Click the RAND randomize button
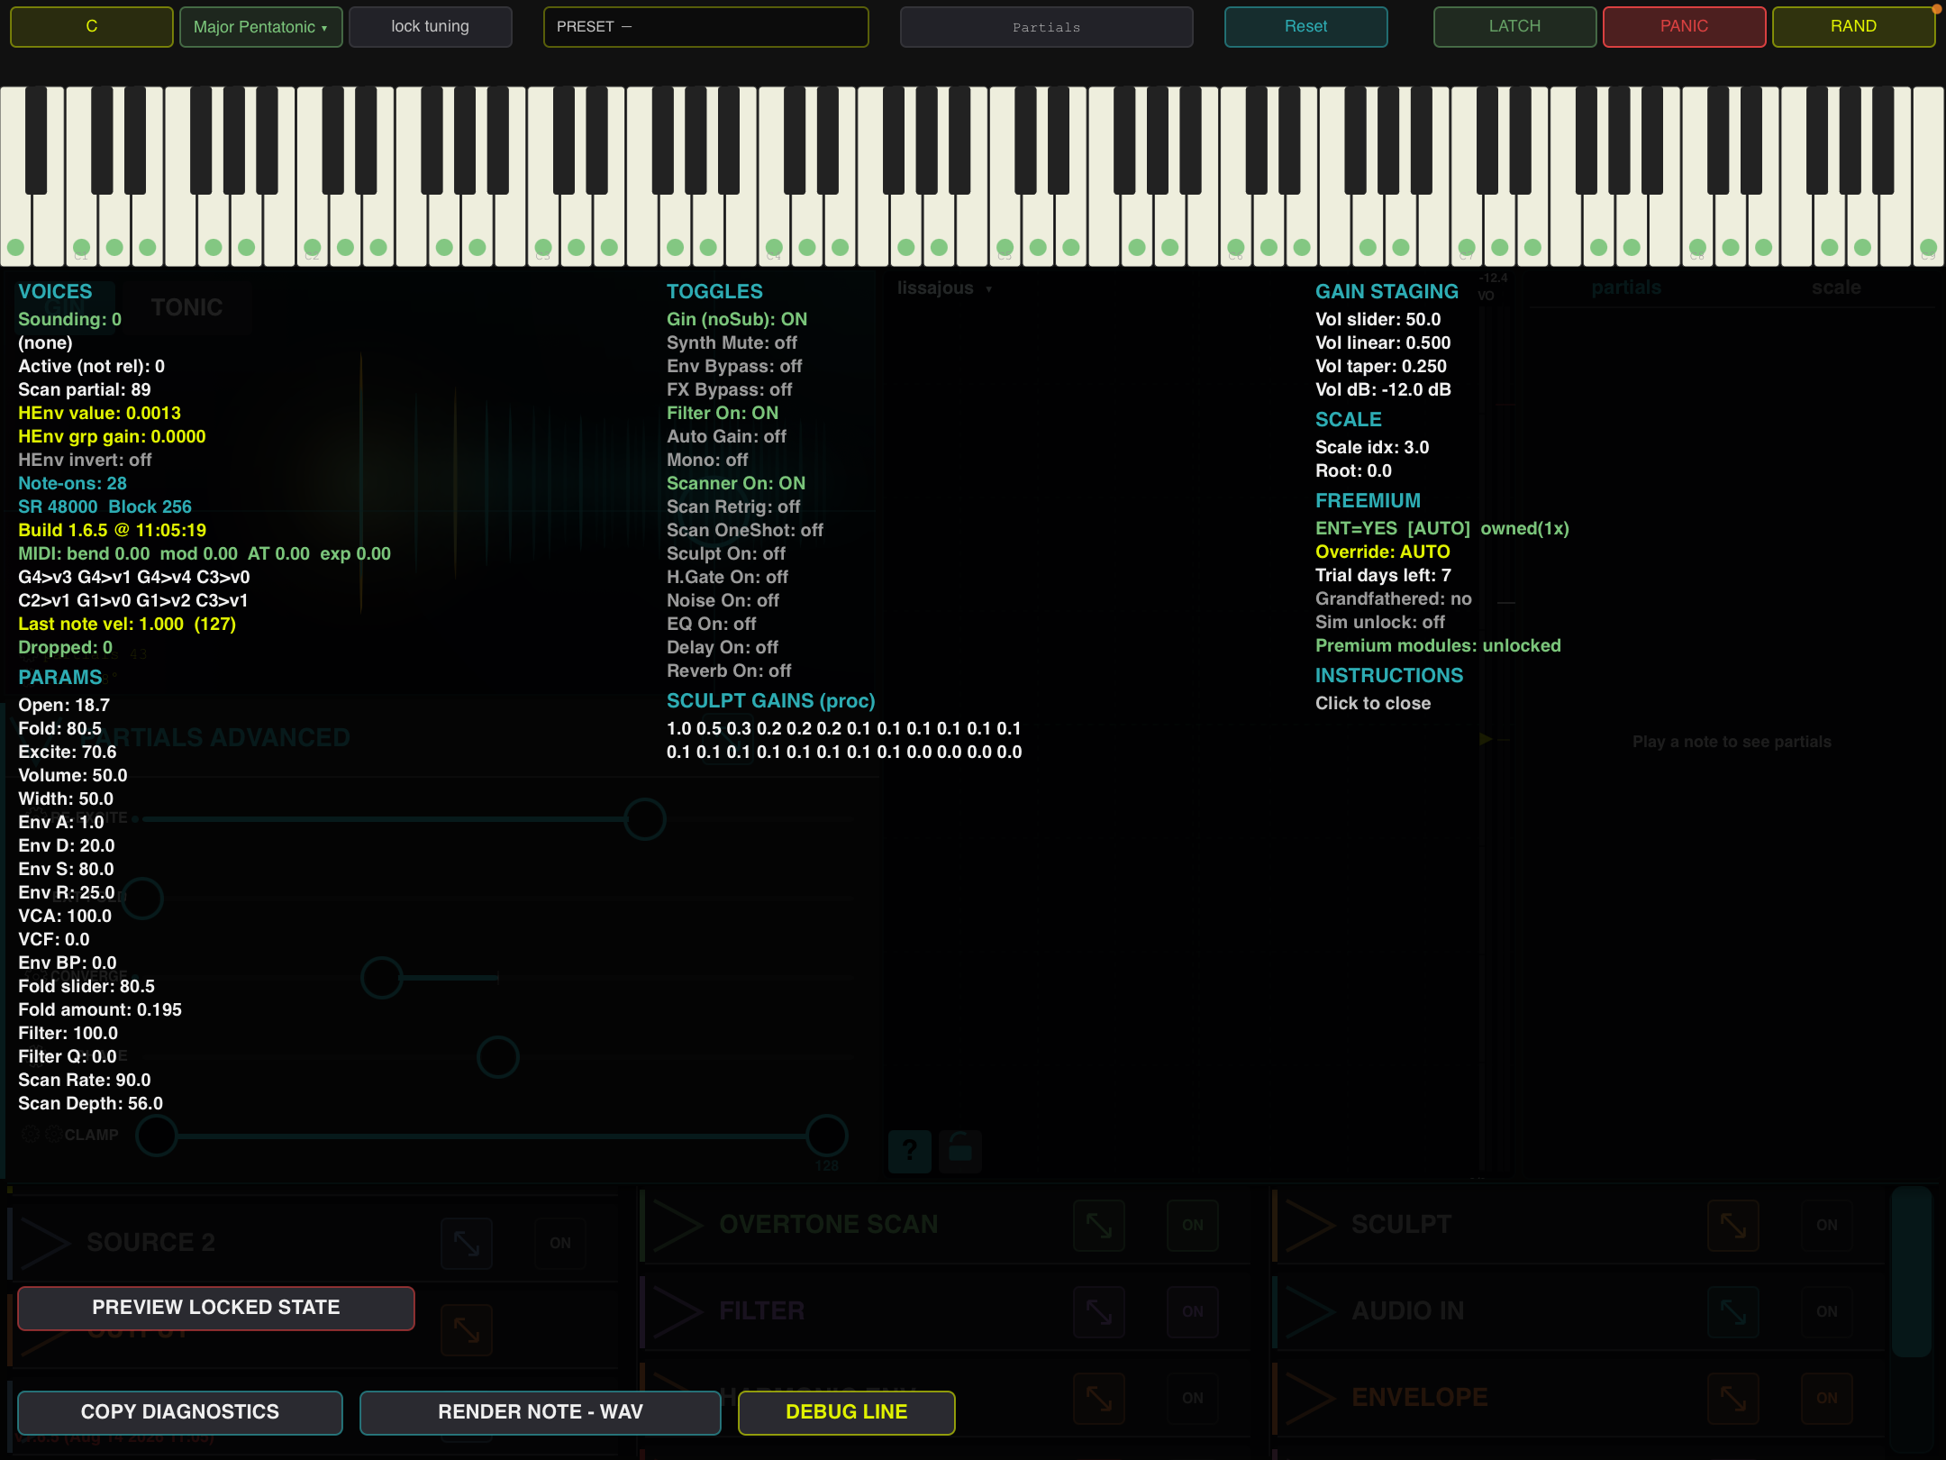Image resolution: width=1946 pixels, height=1460 pixels. (1853, 27)
